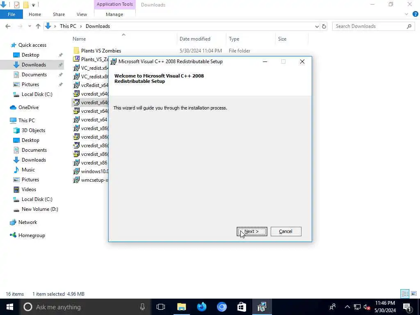Customize Quick Access Toolbar dropdown arrow
420x315 pixels.
[x=33, y=5]
